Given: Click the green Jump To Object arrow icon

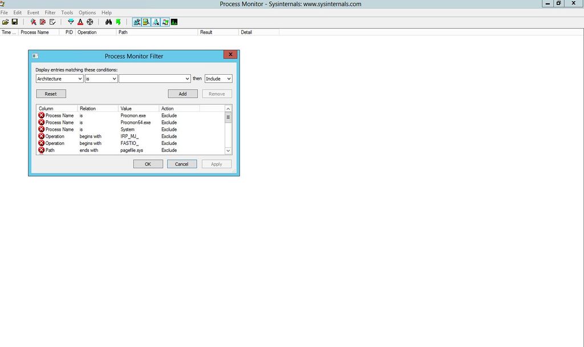Looking at the screenshot, I should [118, 22].
